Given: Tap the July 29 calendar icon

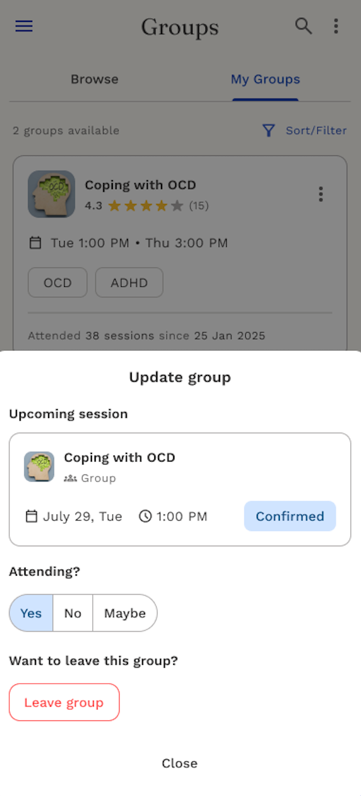Looking at the screenshot, I should point(31,516).
